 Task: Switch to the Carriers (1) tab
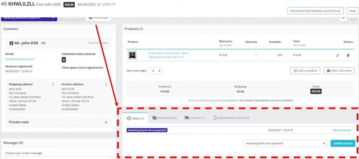[195, 118]
